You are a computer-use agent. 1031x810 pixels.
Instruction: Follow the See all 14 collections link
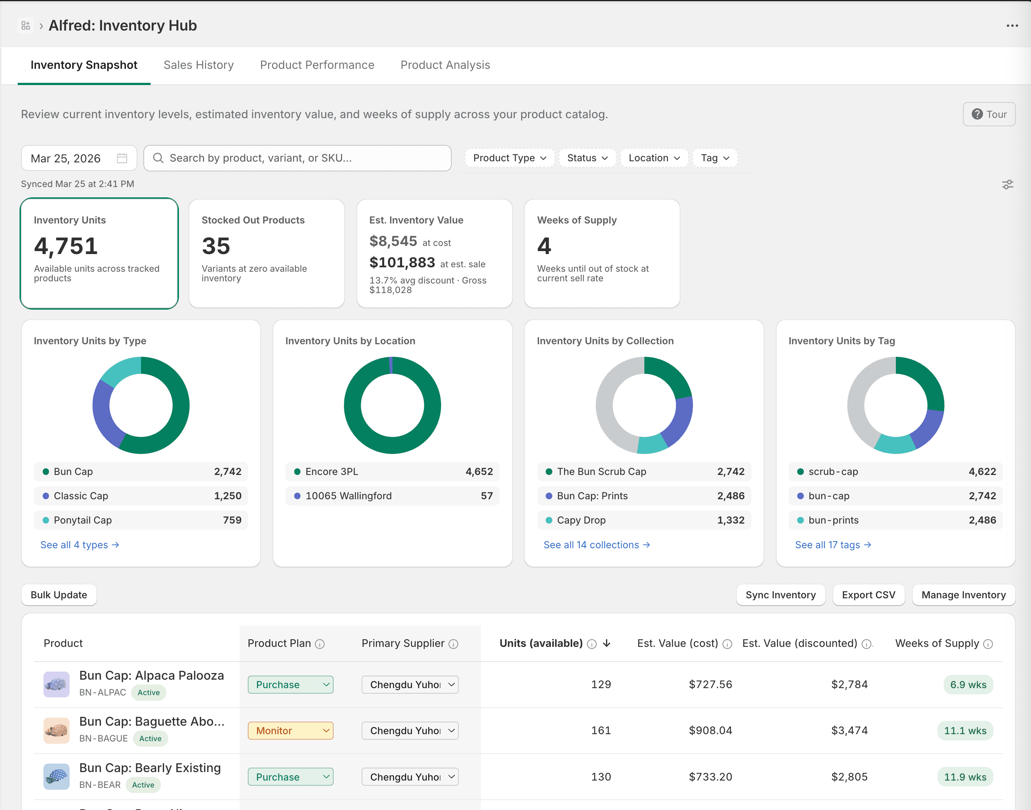coord(596,545)
